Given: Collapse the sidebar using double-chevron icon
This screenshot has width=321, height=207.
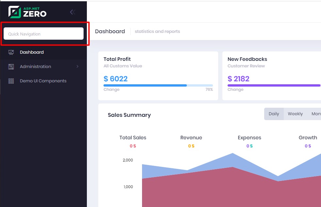Looking at the screenshot, I should point(72,12).
